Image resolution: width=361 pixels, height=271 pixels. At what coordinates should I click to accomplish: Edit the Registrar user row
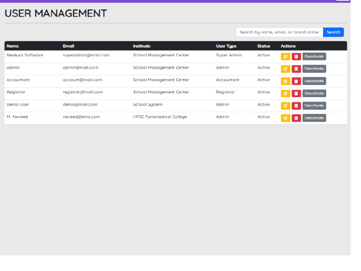pyautogui.click(x=285, y=93)
